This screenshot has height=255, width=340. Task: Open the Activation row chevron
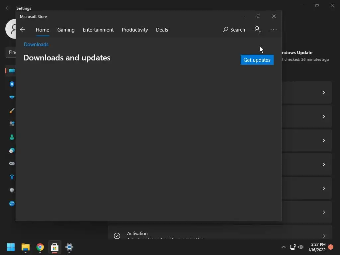(323, 236)
